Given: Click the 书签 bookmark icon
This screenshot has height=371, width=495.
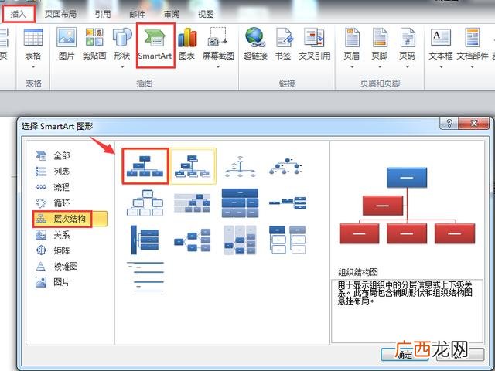Looking at the screenshot, I should pyautogui.click(x=283, y=38).
